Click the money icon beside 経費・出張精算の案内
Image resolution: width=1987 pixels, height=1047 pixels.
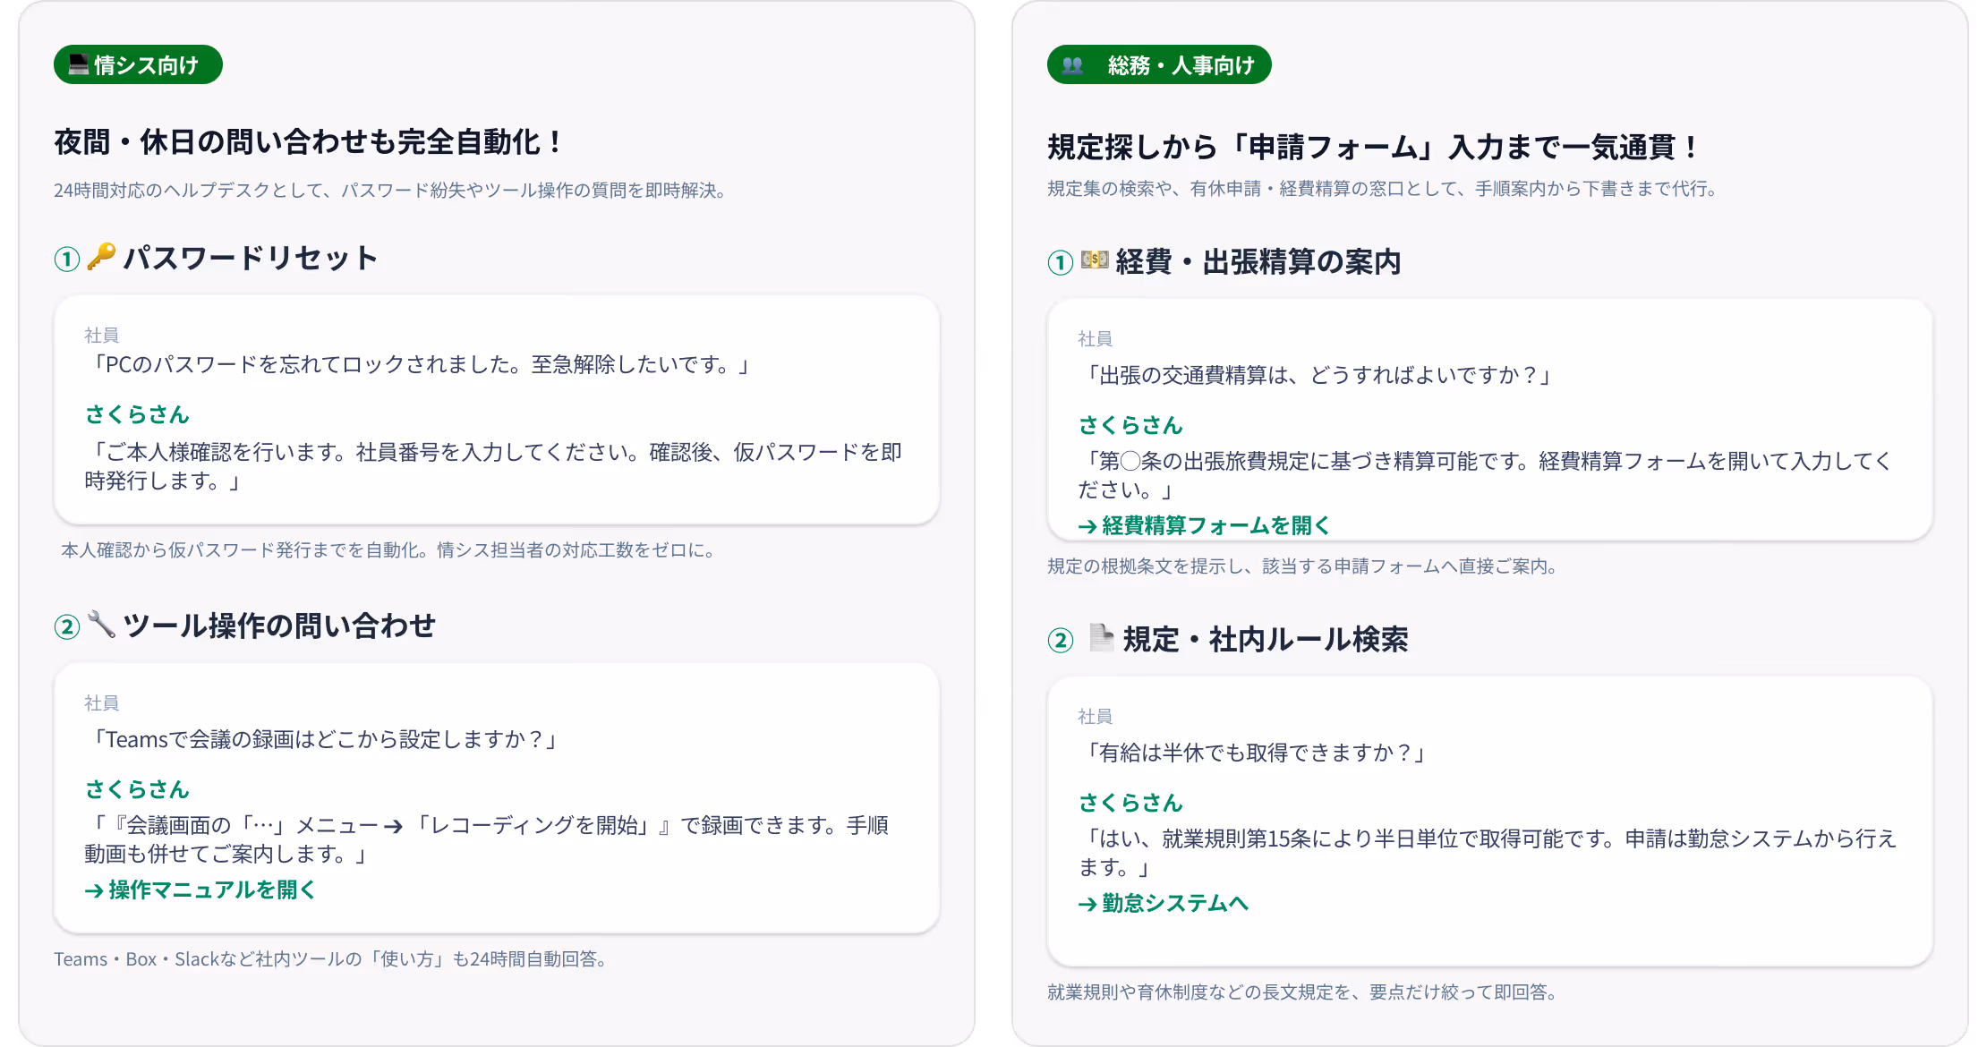coord(1095,260)
